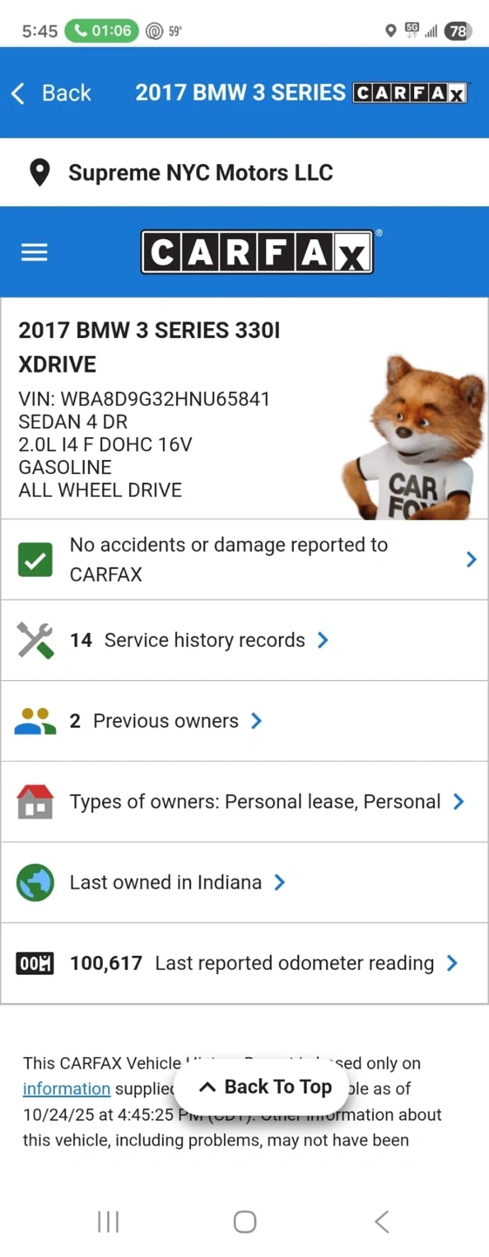Screen dimensions: 489x1257
Task: Expand the 2 Previous owners chevron
Action: click(256, 721)
